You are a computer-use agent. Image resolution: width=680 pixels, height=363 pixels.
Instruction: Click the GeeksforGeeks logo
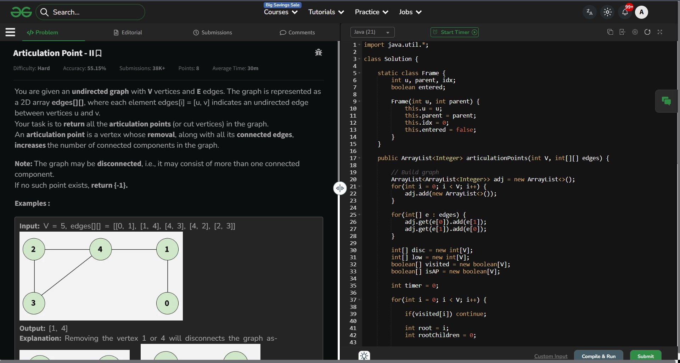click(21, 12)
